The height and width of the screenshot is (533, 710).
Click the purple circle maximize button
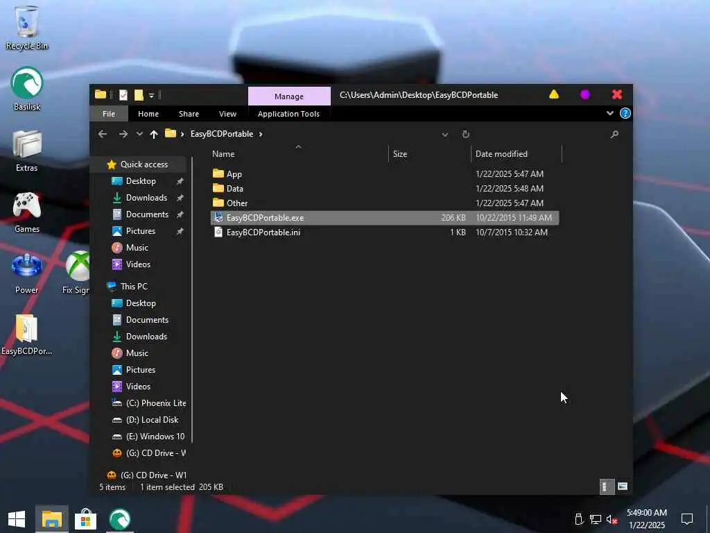(585, 94)
